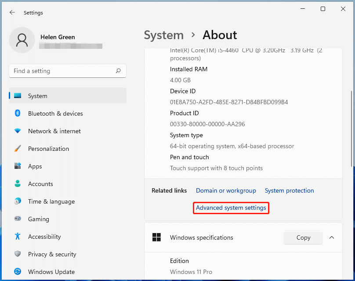
Task: Click the Installed RAM label
Action: coord(188,69)
